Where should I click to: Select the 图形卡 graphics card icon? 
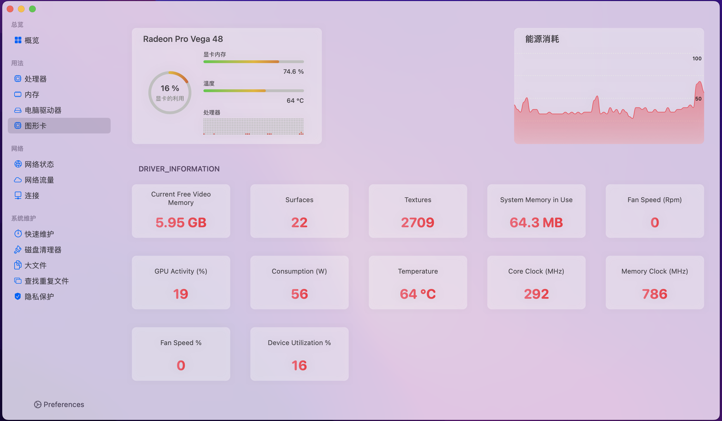[18, 125]
